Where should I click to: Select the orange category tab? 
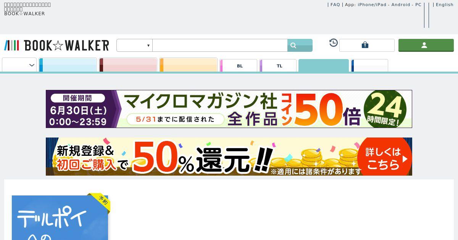[x=189, y=65]
